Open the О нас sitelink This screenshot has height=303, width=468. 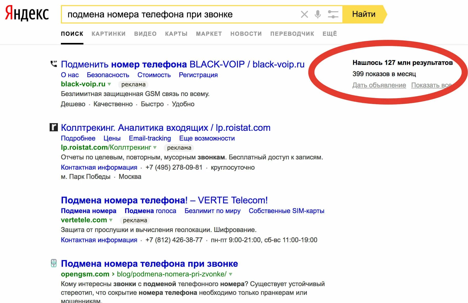(x=70, y=75)
